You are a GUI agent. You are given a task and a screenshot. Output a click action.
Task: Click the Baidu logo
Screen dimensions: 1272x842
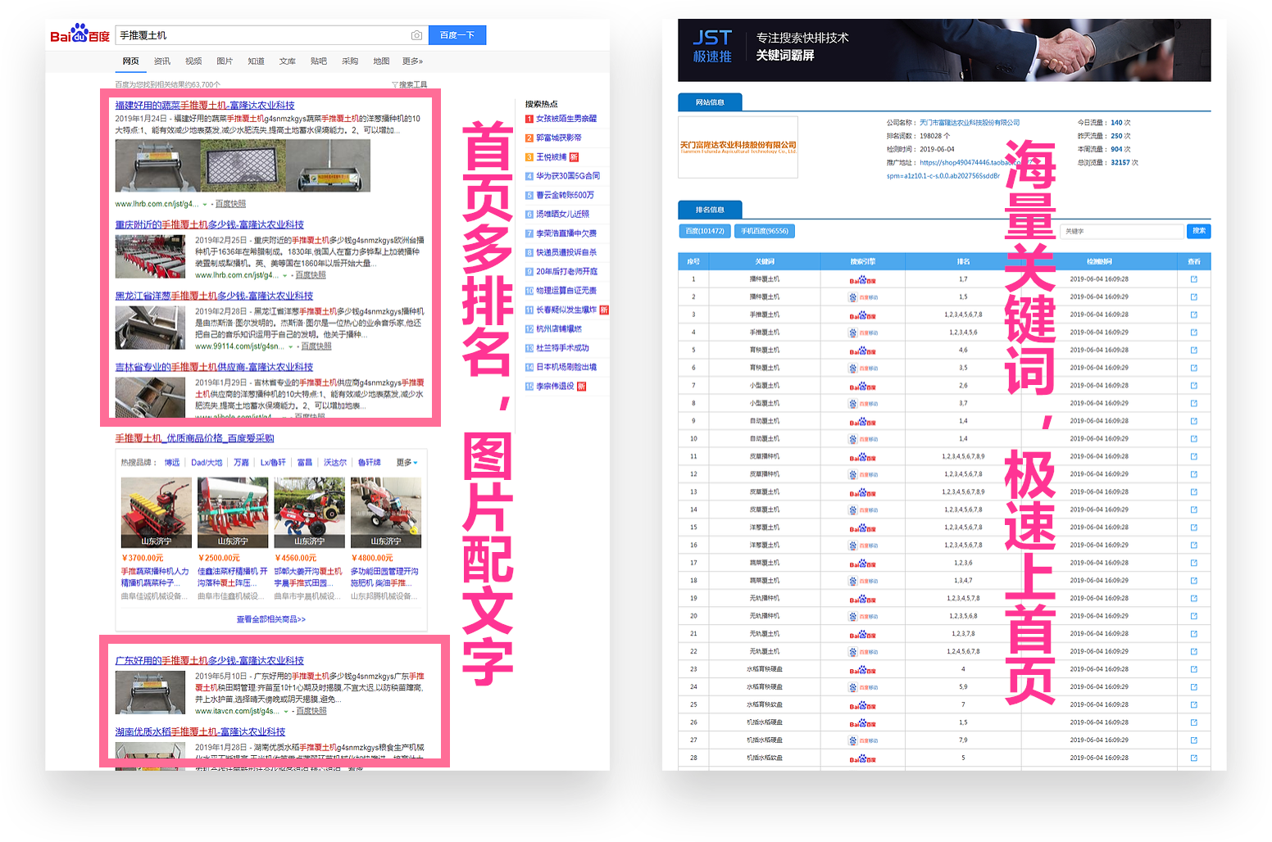coord(79,34)
